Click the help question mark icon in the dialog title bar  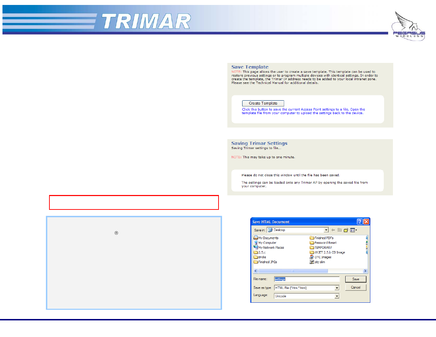(x=359, y=221)
